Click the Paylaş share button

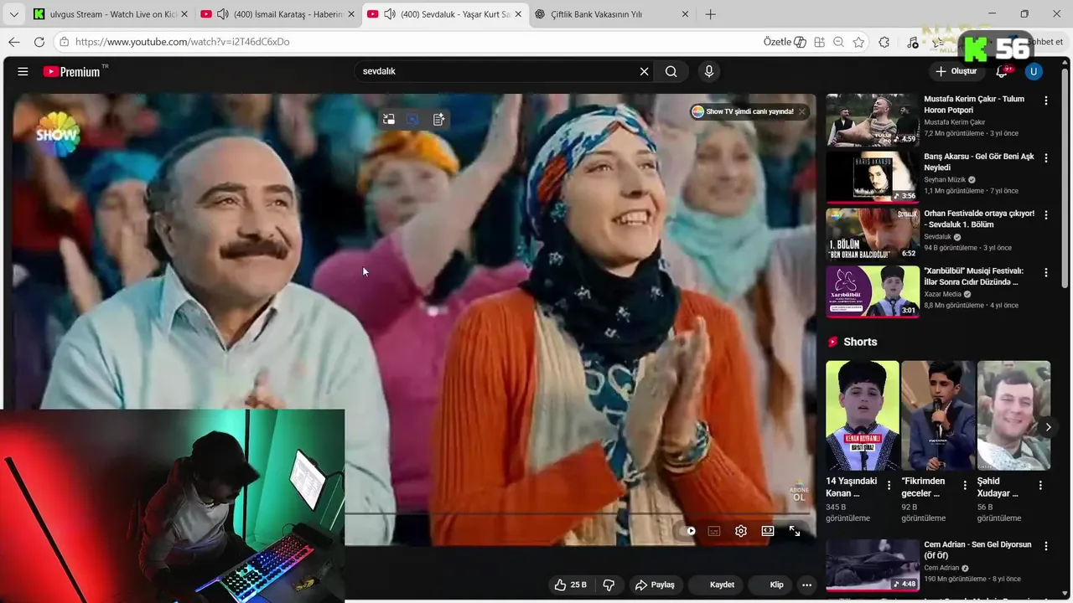tap(655, 585)
